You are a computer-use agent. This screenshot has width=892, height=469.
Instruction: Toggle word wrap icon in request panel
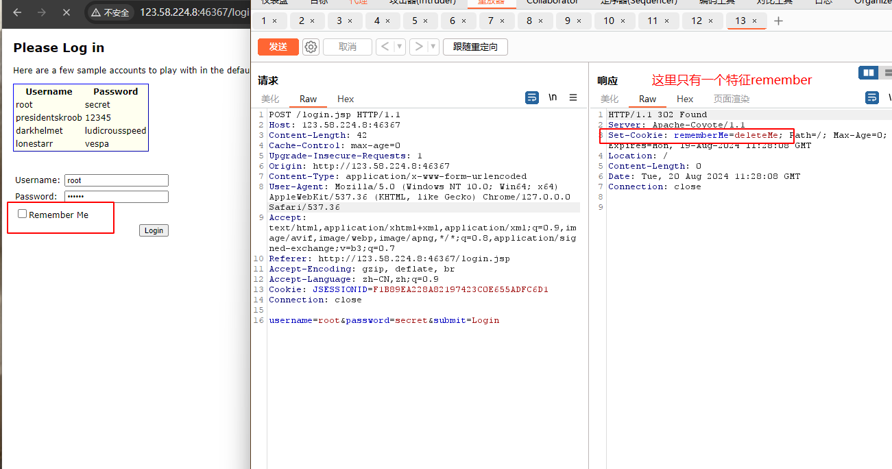tap(532, 98)
